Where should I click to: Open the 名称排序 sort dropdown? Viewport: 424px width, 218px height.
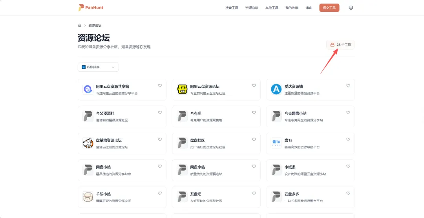click(98, 67)
